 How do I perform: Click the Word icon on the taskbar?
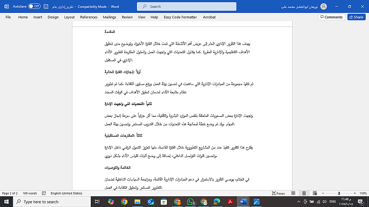click(243, 201)
